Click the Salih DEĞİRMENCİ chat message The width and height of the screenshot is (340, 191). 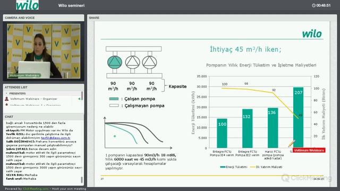pos(41,143)
